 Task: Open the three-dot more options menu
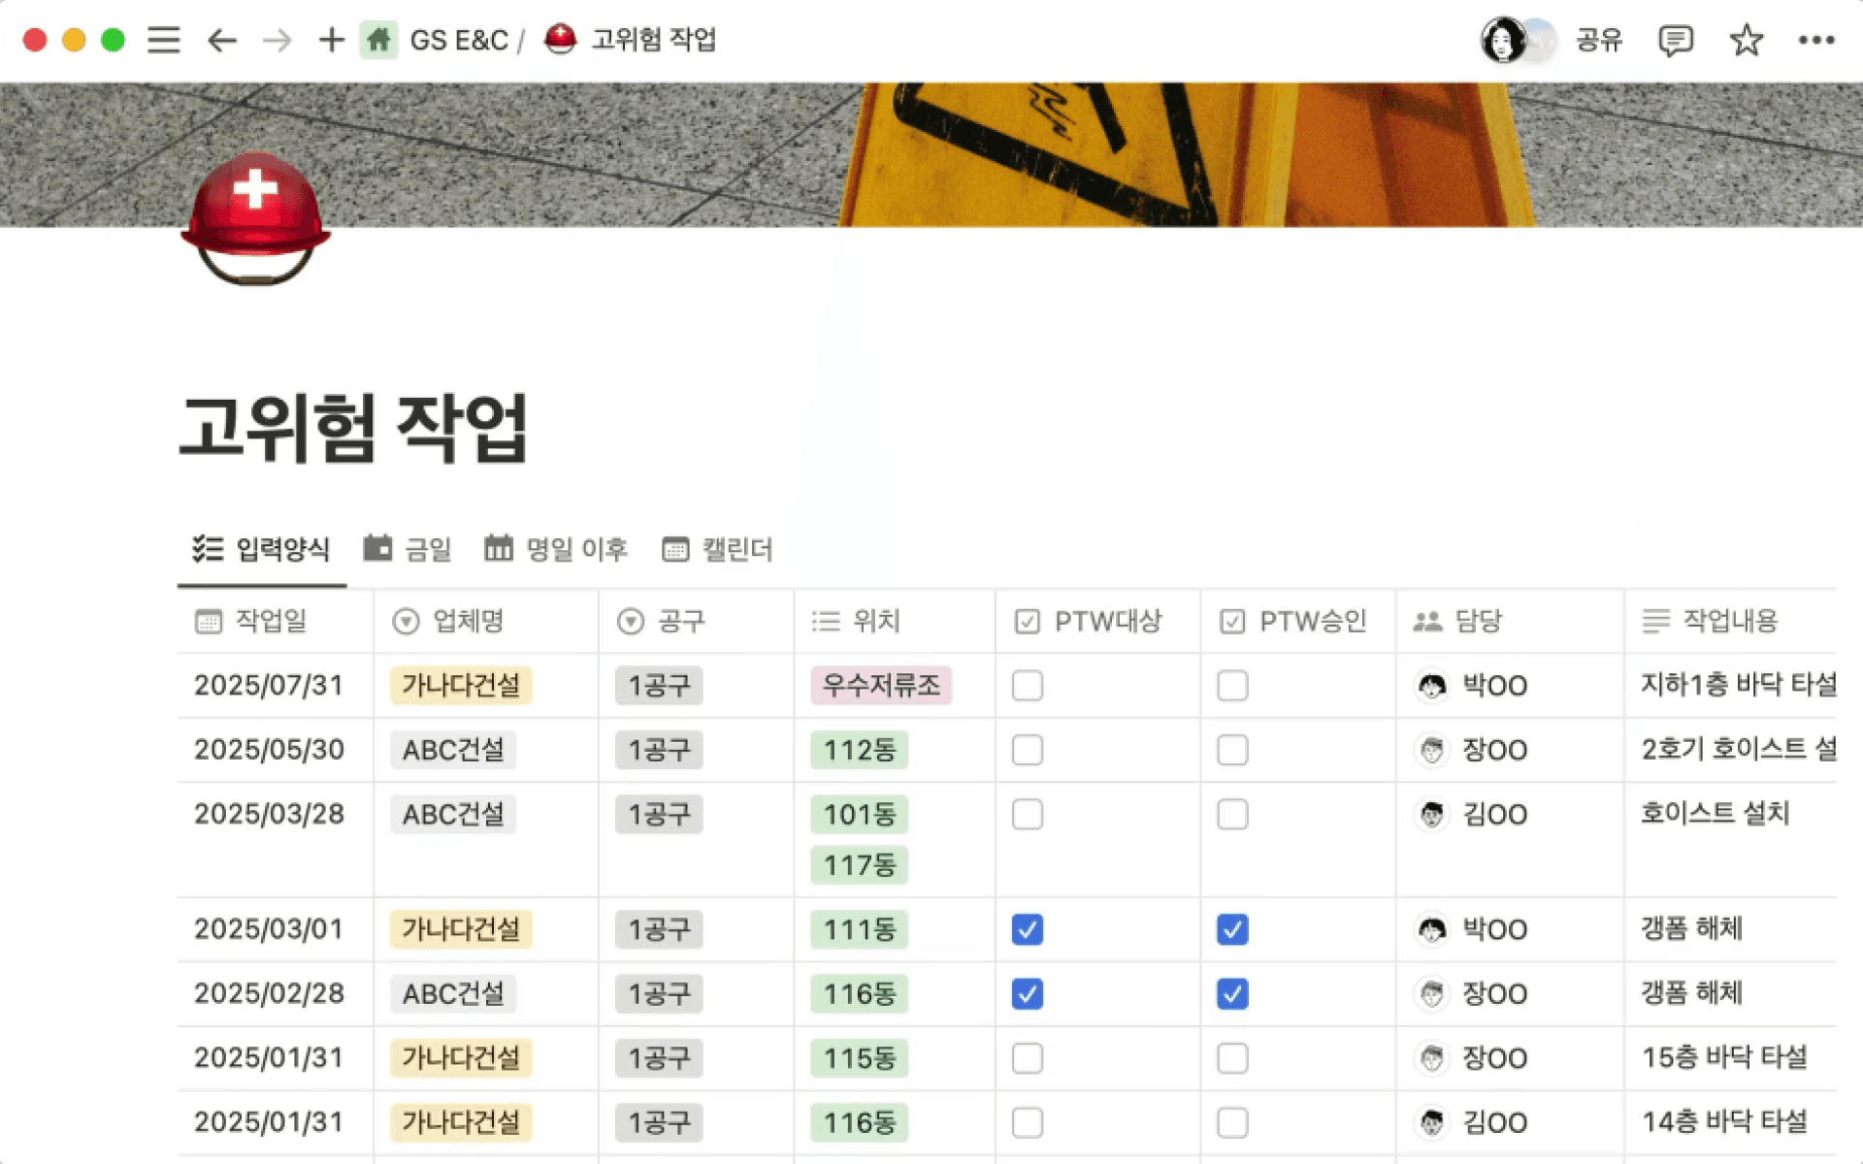pos(1815,40)
